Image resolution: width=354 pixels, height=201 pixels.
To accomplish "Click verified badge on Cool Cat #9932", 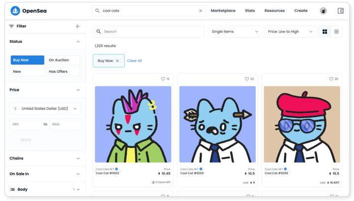I will click(x=117, y=169).
